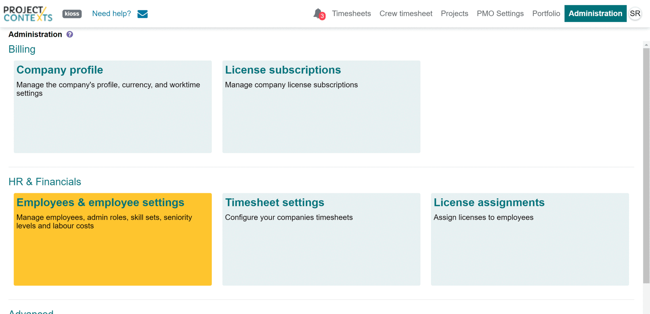
Task: Go to Timesheets in the navigation bar
Action: pyautogui.click(x=351, y=14)
